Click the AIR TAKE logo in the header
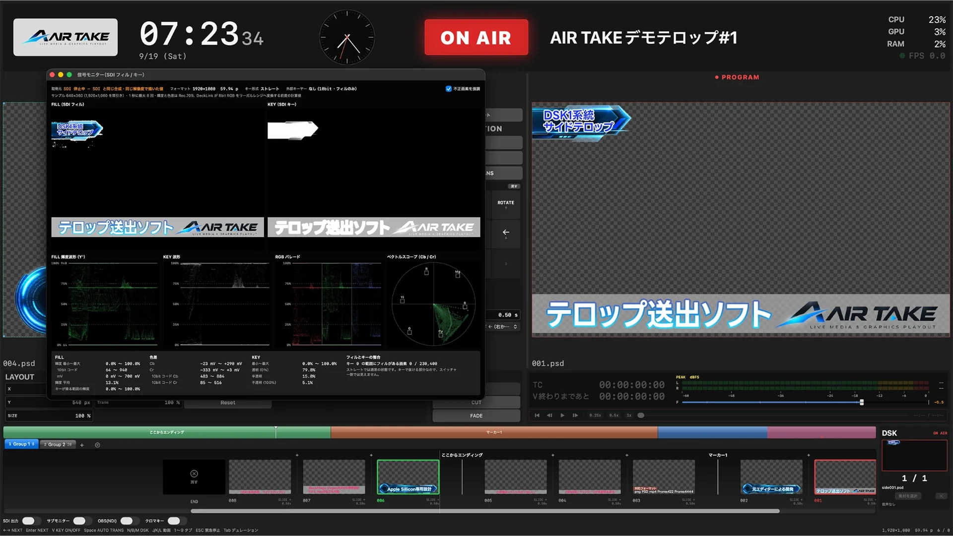953x536 pixels. click(66, 37)
